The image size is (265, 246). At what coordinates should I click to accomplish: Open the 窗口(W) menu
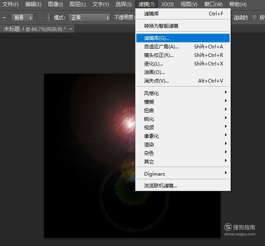pos(213,4)
